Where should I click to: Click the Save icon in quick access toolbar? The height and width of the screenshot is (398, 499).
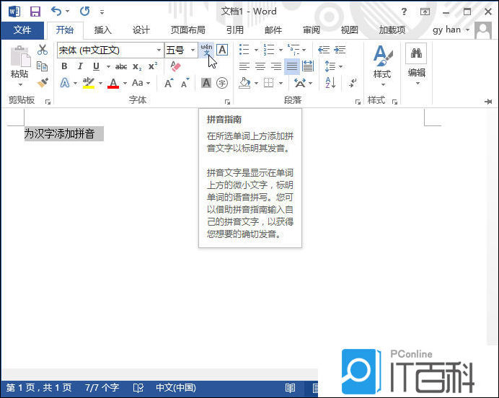tap(35, 12)
